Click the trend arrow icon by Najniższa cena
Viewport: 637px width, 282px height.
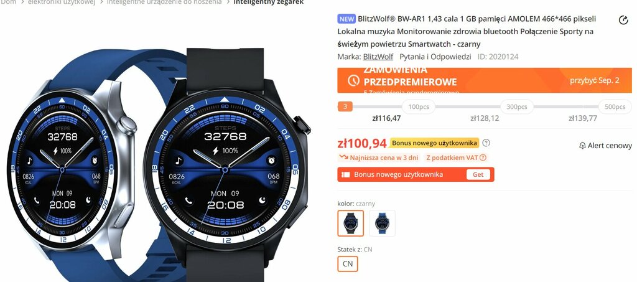pyautogui.click(x=343, y=157)
